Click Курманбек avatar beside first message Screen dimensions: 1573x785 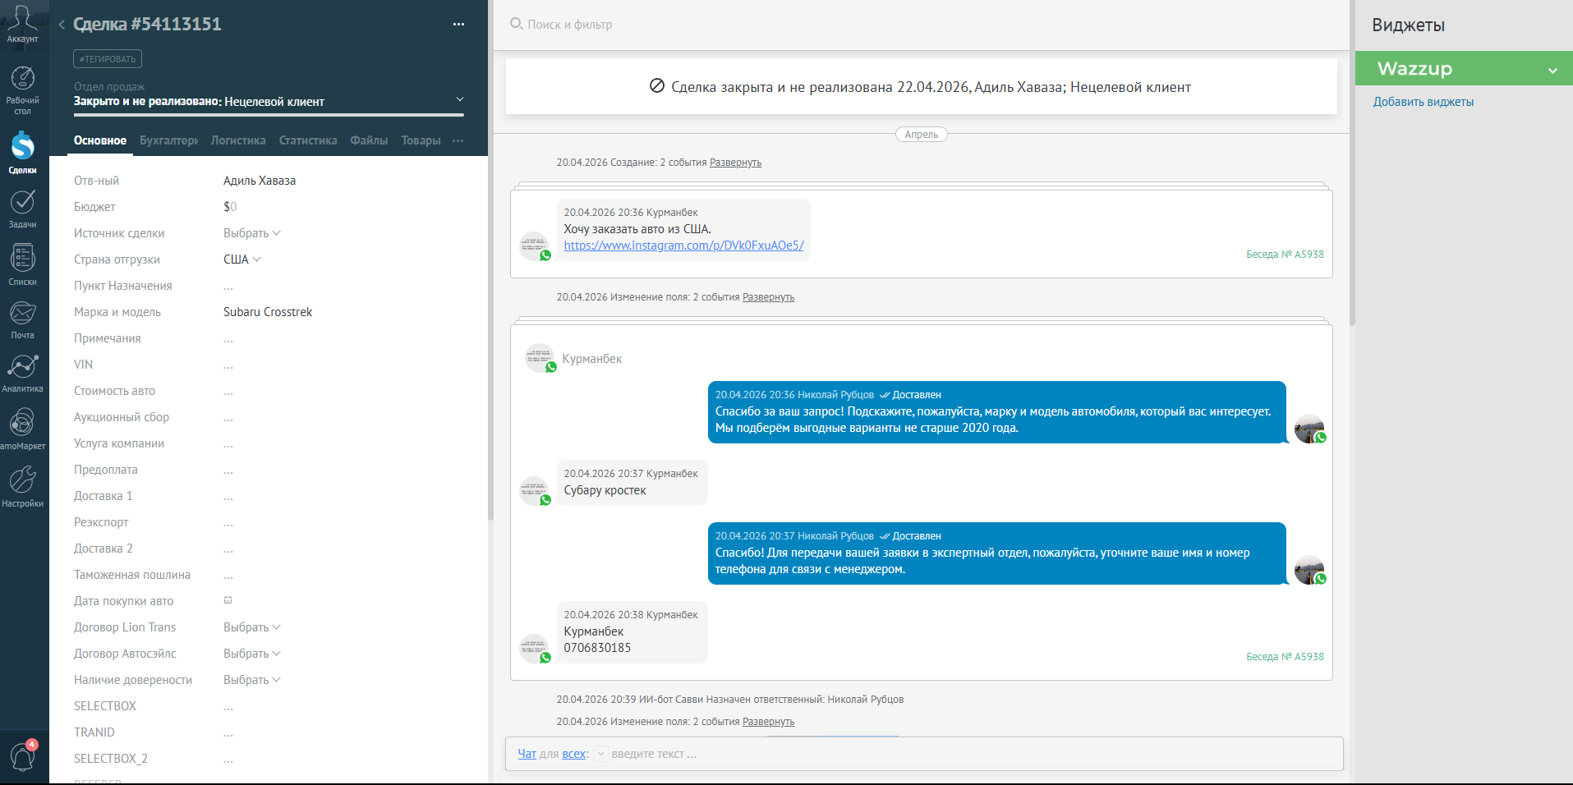pos(535,246)
